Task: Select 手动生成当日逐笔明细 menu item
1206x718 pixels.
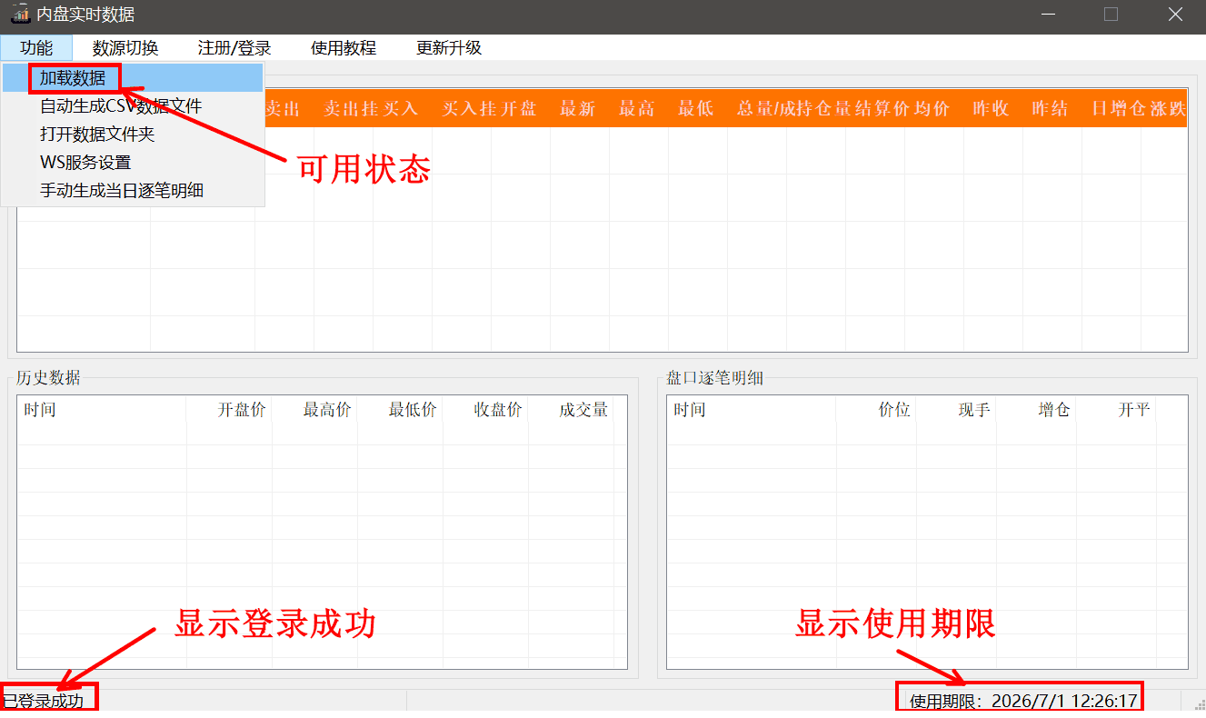Action: 122,191
